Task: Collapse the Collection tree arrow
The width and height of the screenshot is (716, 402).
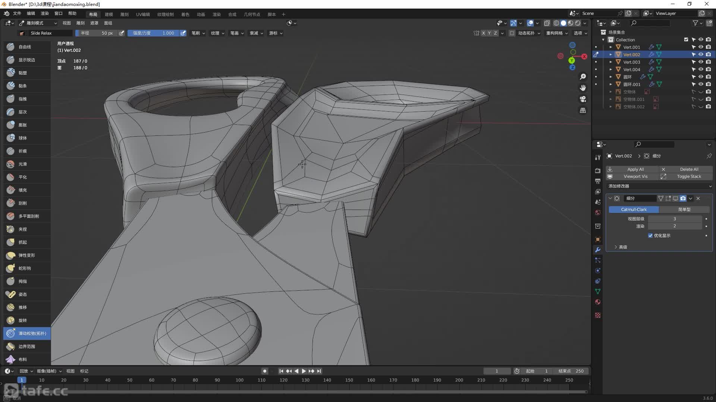Action: tap(603, 40)
